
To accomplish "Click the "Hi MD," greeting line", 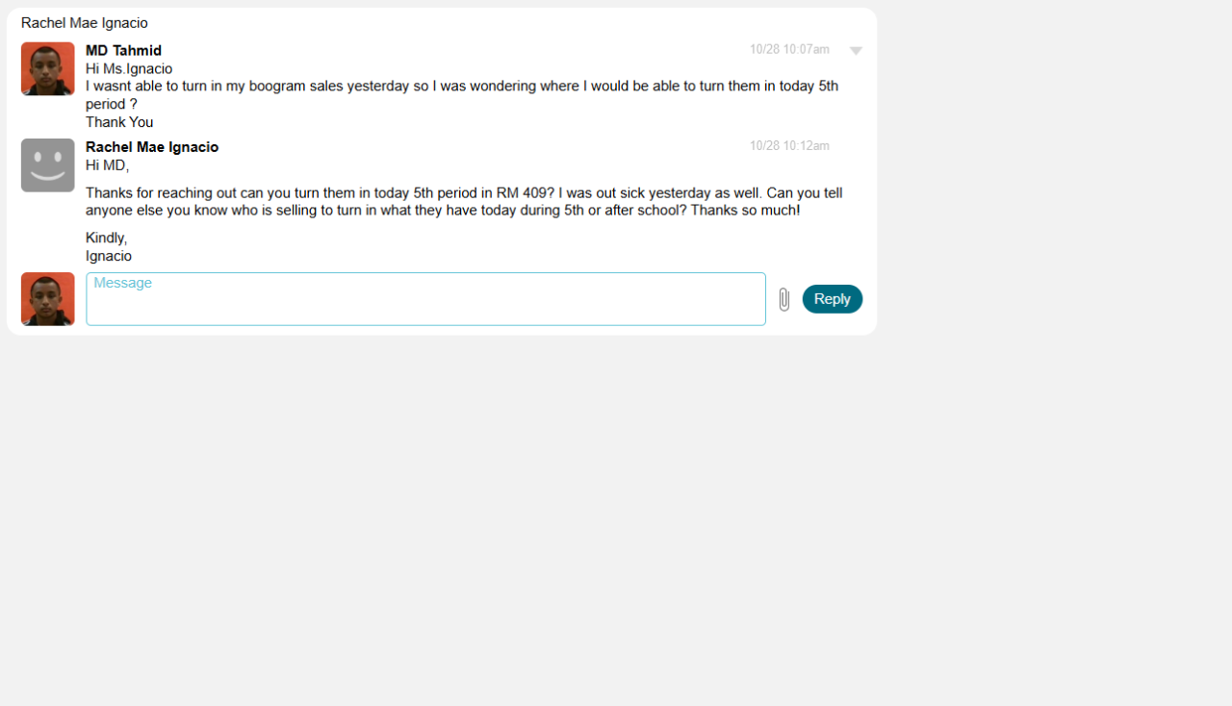I will 107,165.
